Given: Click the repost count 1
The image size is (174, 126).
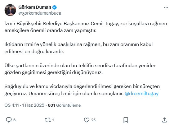Looking at the screenshot, I should point(53,120).
